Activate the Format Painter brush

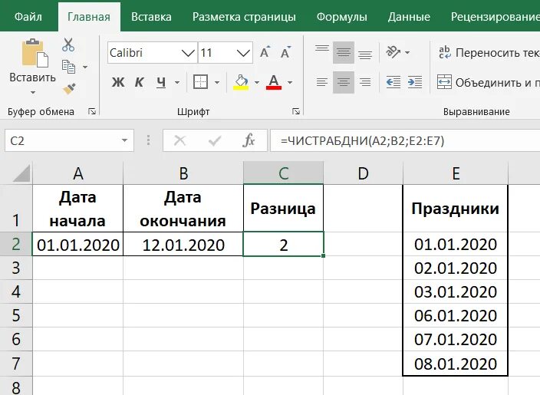69,89
